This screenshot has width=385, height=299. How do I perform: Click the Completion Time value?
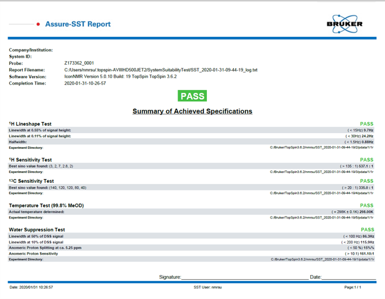[x=85, y=84]
